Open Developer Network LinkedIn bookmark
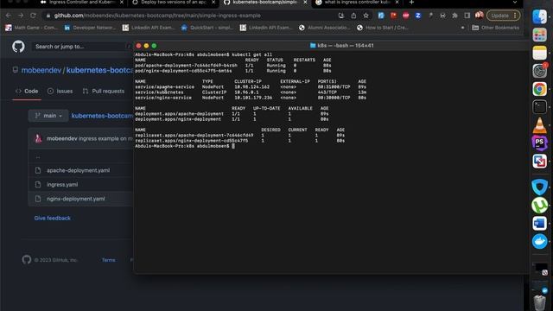 pyautogui.click(x=90, y=28)
